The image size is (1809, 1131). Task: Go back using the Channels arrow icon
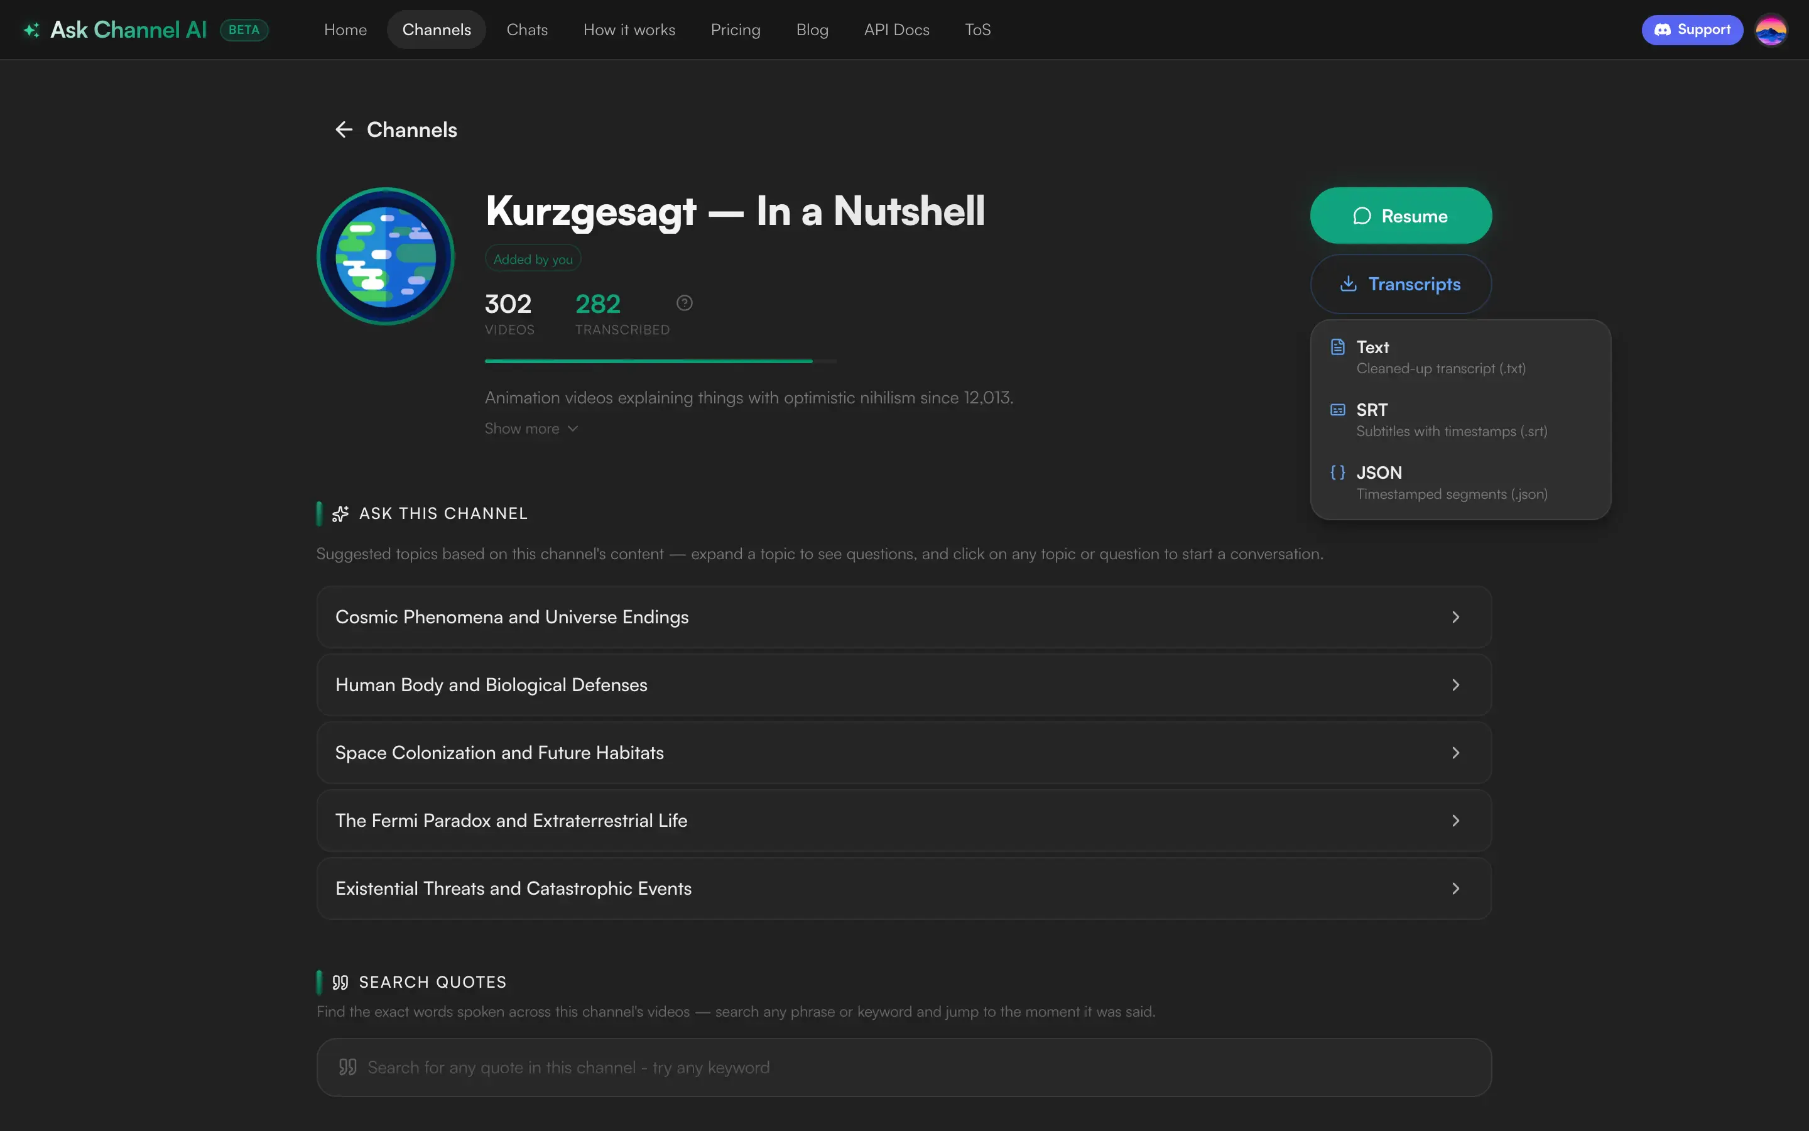click(343, 130)
